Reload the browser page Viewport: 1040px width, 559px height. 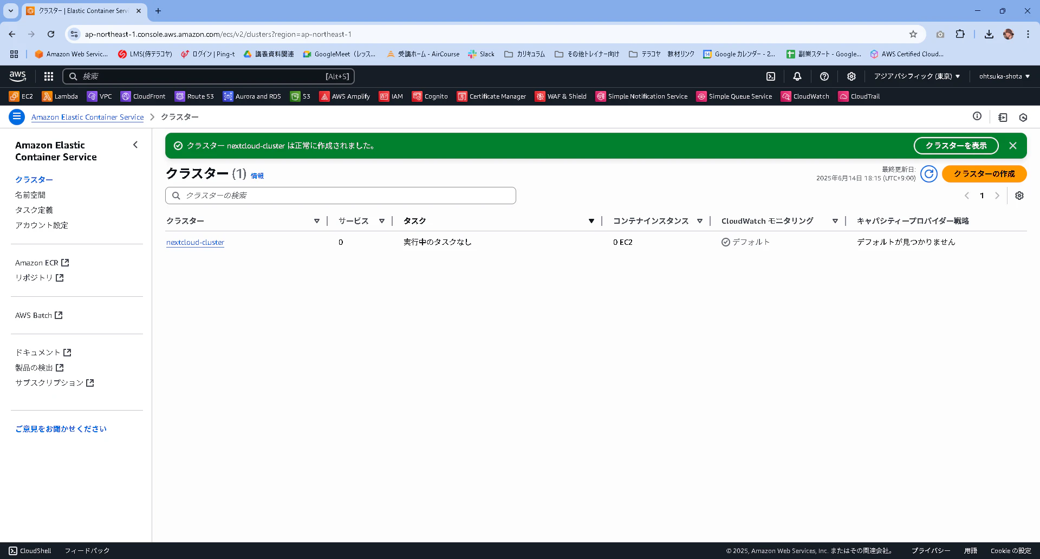click(x=51, y=34)
